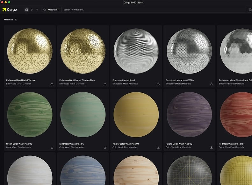This screenshot has width=252, height=185.
Task: Open Embossed Metal Materials link under Knurl
Action: coord(125,84)
